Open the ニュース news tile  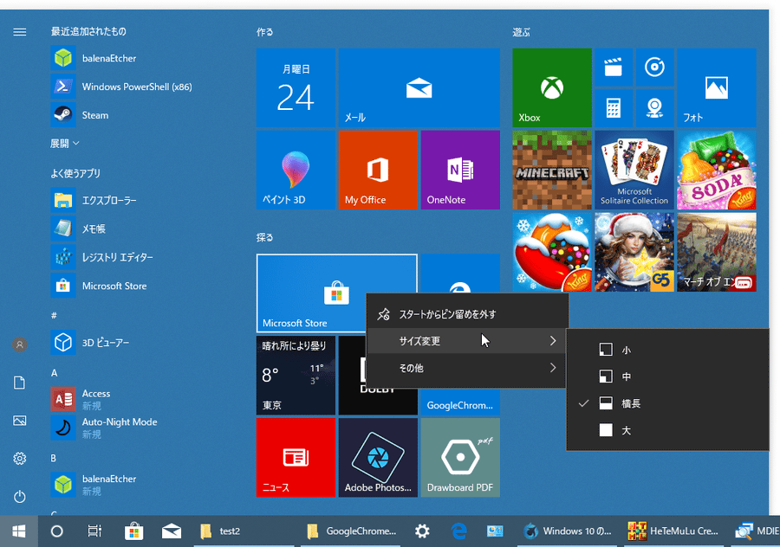(296, 458)
